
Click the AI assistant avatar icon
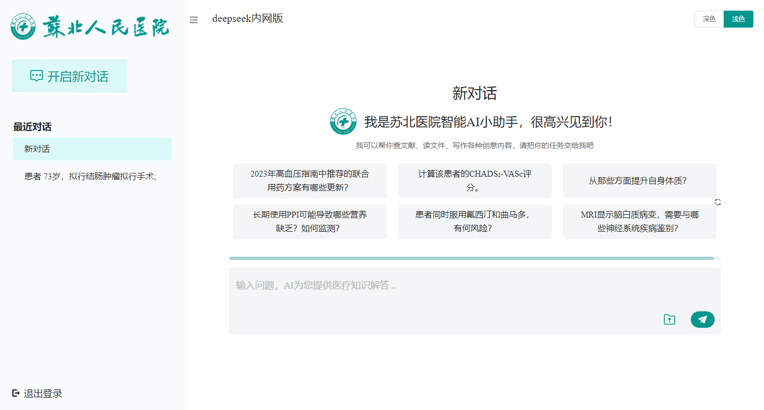[x=342, y=121]
